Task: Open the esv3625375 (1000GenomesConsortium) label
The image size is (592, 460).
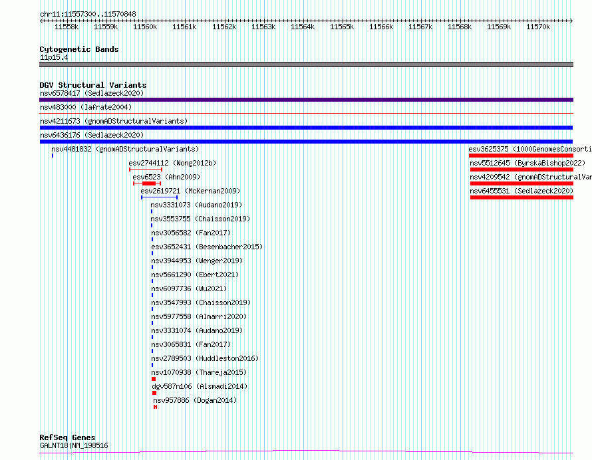Action: click(x=530, y=149)
